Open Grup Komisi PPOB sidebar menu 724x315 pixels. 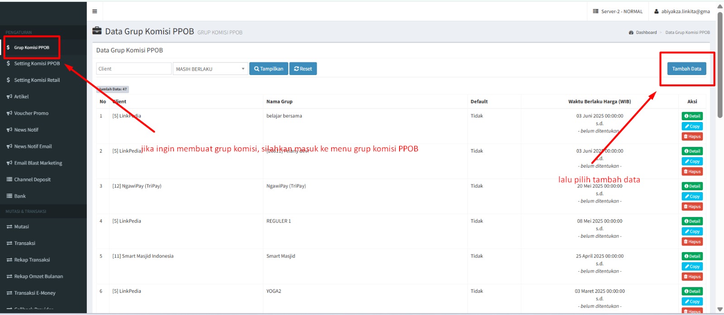[32, 47]
